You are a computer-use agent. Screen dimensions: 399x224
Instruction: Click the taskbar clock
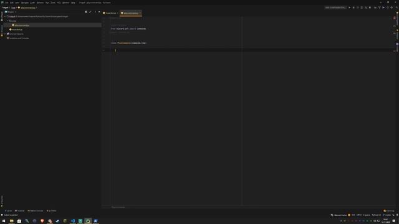385,221
